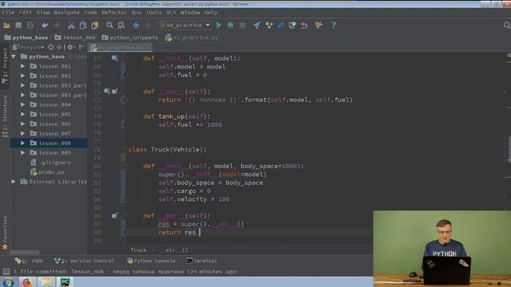Expand the lesson_002 folder
The width and height of the screenshot is (511, 287).
pyautogui.click(x=23, y=76)
